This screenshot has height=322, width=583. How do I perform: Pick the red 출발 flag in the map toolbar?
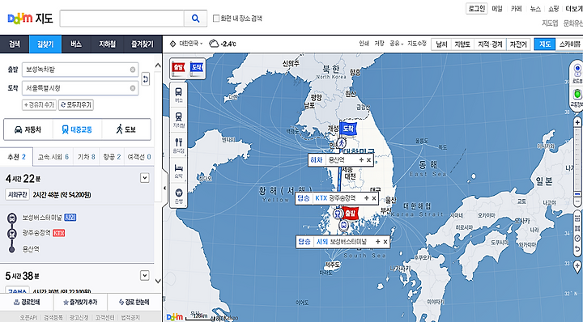[178, 68]
